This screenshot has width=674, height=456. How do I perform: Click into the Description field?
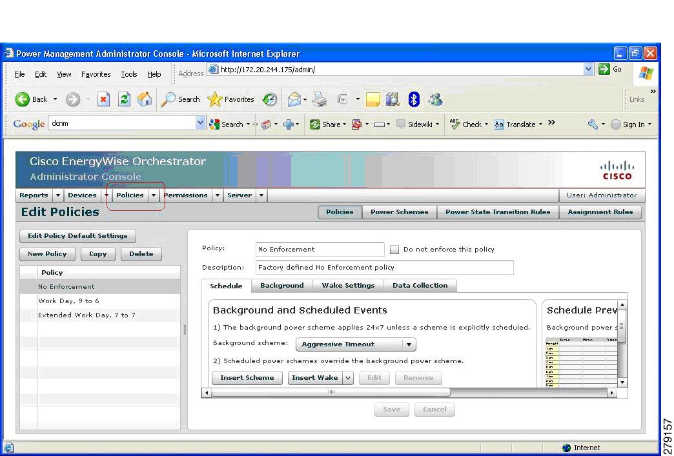tap(385, 268)
